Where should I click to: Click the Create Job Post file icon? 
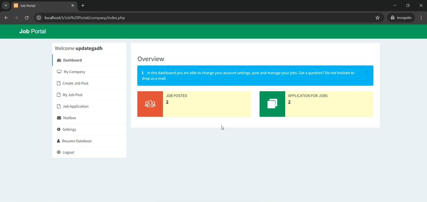58,84
